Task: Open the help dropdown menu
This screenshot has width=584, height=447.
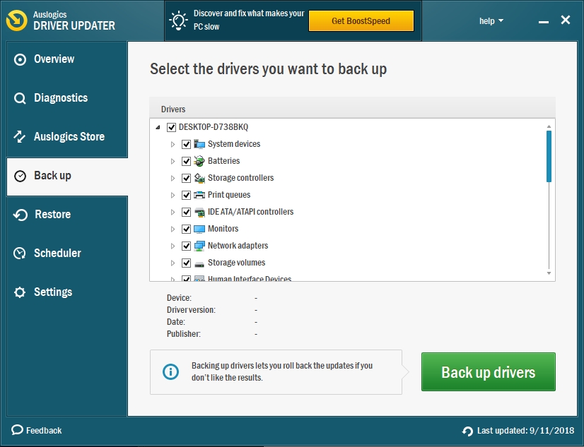Action: (491, 21)
